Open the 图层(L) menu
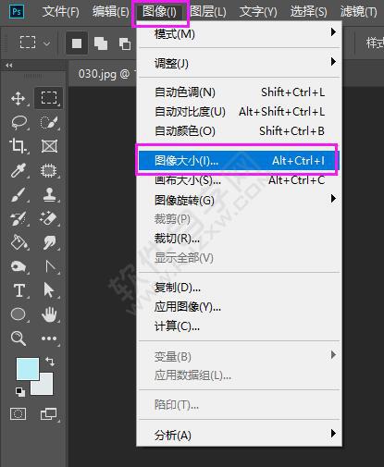The width and height of the screenshot is (384, 467). coord(208,12)
